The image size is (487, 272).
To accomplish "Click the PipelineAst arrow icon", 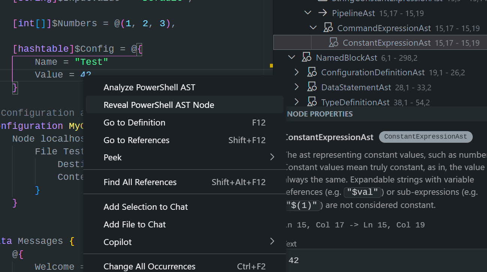I will 322,13.
